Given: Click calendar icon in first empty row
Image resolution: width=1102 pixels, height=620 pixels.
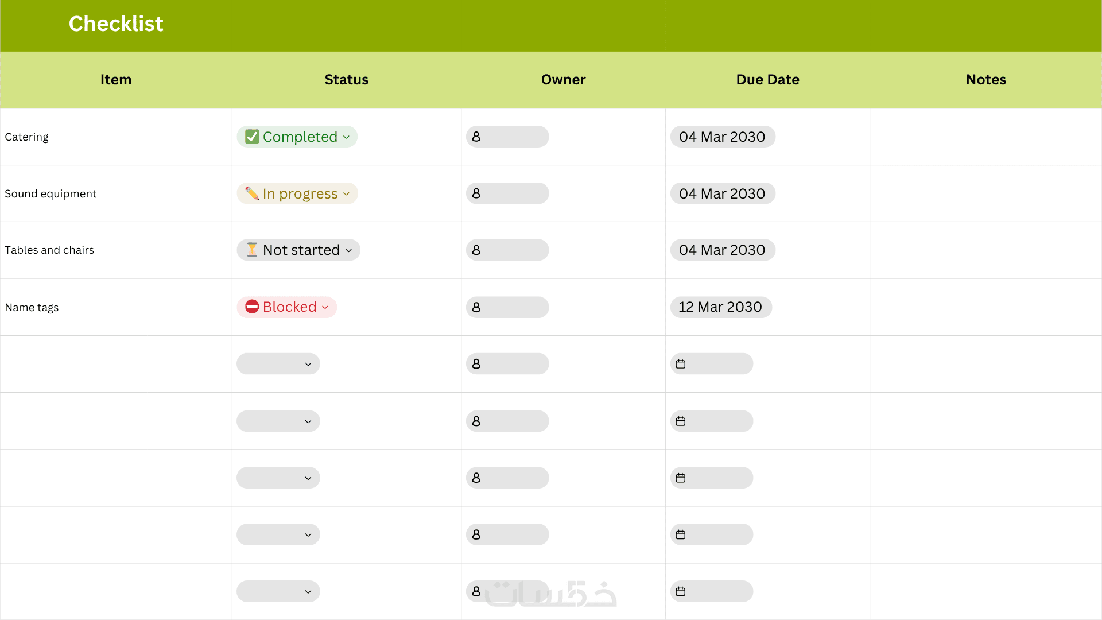Looking at the screenshot, I should point(681,364).
